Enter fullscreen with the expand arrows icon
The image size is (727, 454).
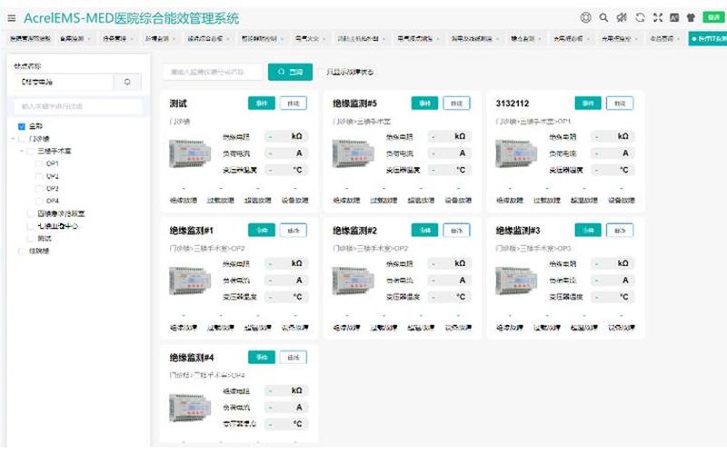coord(657,17)
